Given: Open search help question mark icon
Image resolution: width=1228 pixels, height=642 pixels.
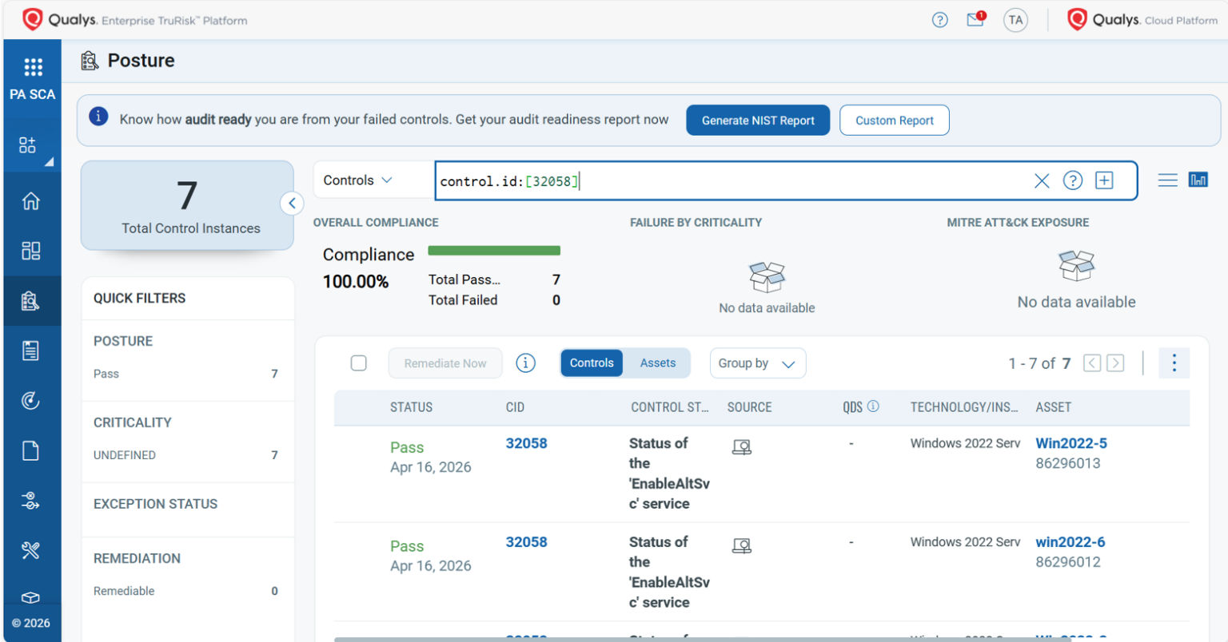Looking at the screenshot, I should (1073, 180).
